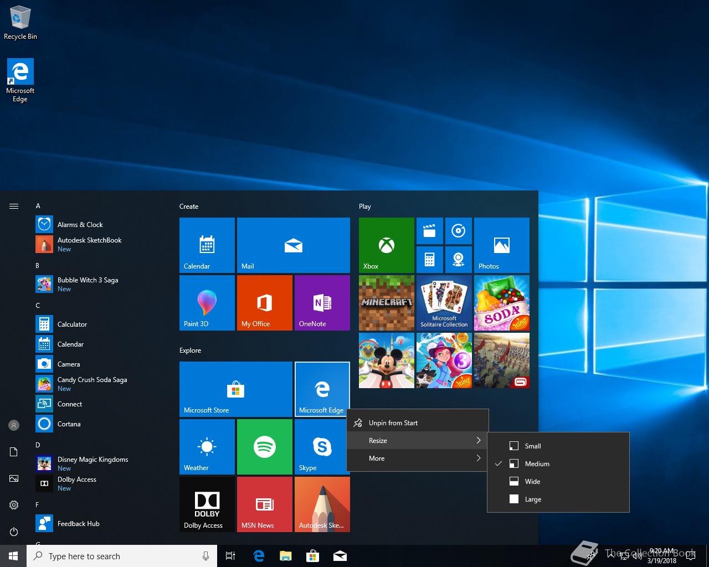Open the Calculator small tile
The width and height of the screenshot is (709, 567).
click(430, 260)
